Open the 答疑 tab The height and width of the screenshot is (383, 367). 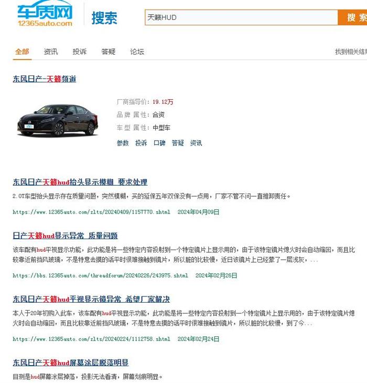[x=109, y=52]
